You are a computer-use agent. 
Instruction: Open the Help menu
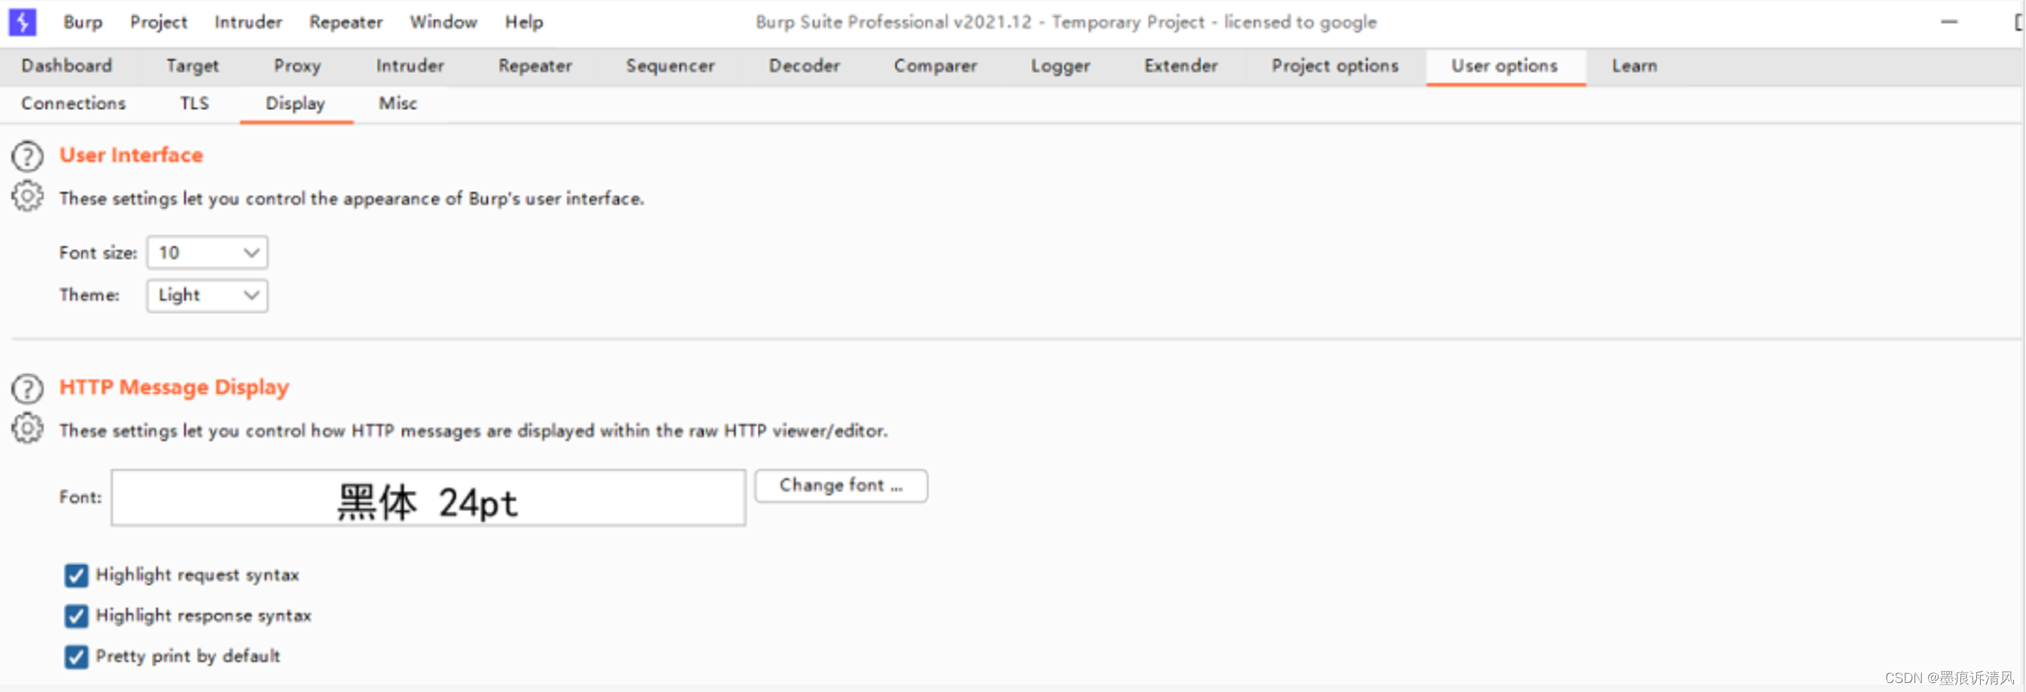(x=524, y=22)
